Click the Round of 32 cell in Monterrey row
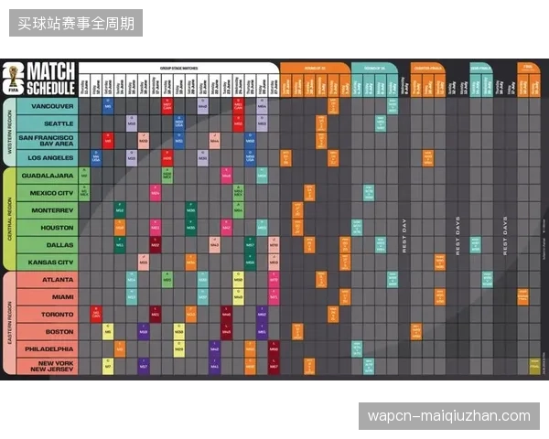 click(297, 210)
